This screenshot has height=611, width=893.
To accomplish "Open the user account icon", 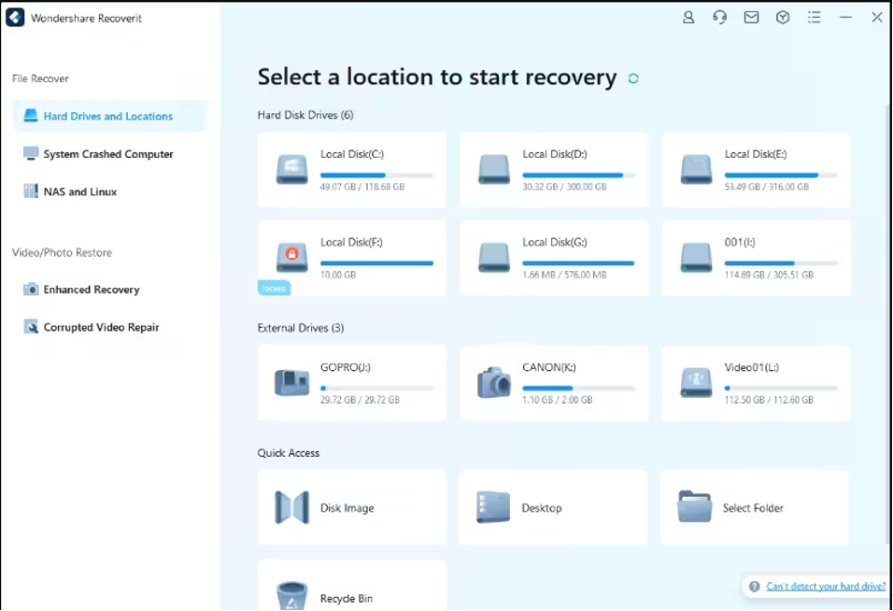I will [x=688, y=18].
